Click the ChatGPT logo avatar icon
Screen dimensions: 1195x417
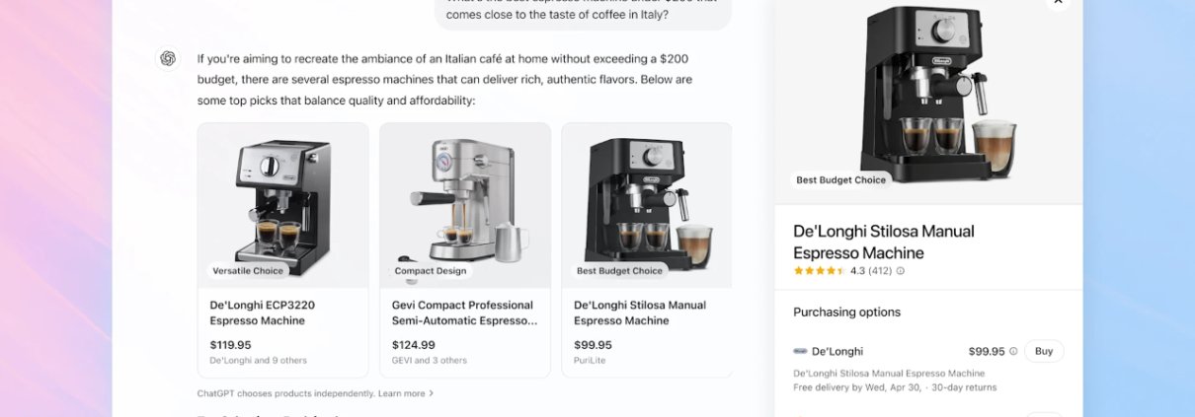(x=168, y=59)
